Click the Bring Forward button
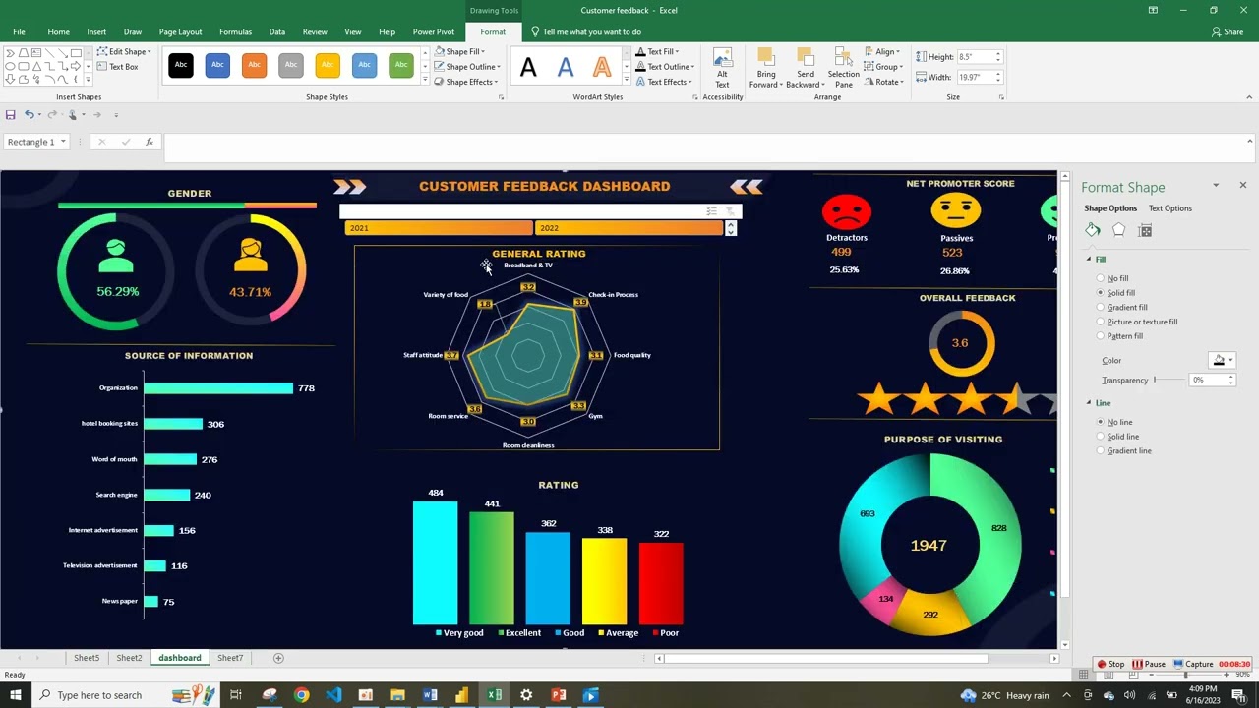 point(765,68)
